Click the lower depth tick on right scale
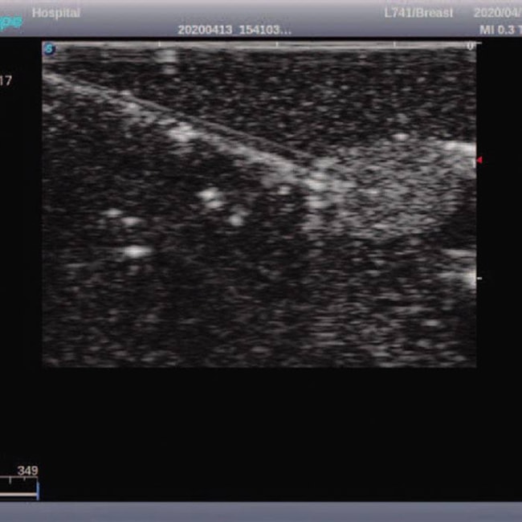 tap(479, 279)
